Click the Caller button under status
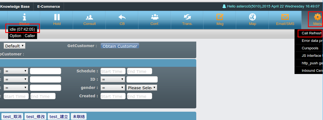Image resolution: width=323 pixels, height=120 pixels. pyautogui.click(x=30, y=36)
